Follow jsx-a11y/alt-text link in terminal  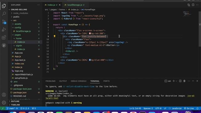point(52,98)
